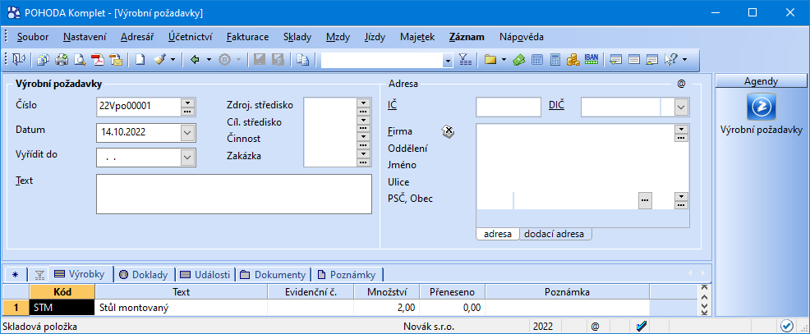Open the Firma address selector button
Image resolution: width=810 pixels, height=334 pixels.
(681, 133)
